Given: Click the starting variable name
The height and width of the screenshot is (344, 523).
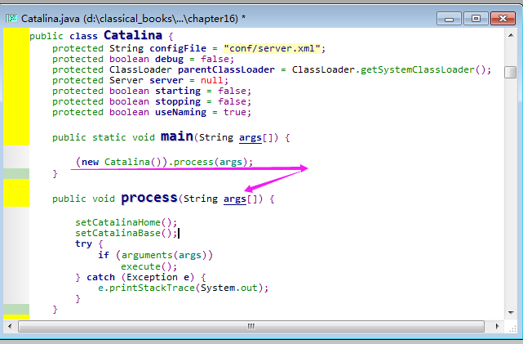Looking at the screenshot, I should click(x=178, y=92).
